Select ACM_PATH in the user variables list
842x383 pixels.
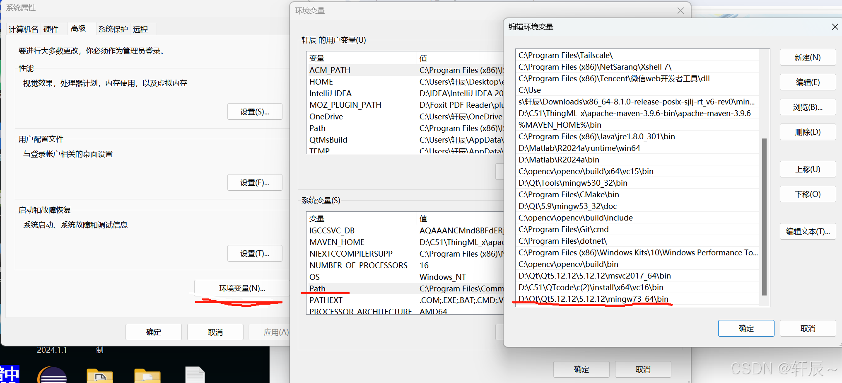point(405,70)
